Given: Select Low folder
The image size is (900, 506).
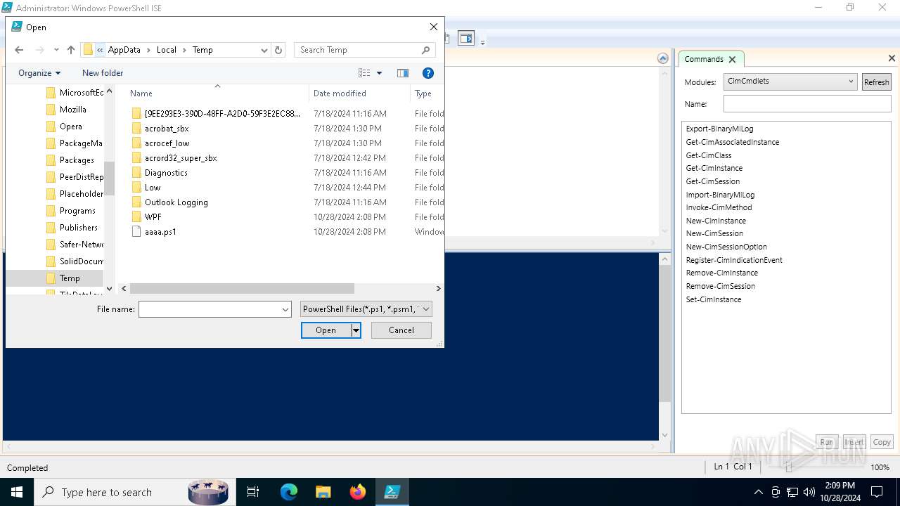Looking at the screenshot, I should [x=153, y=188].
